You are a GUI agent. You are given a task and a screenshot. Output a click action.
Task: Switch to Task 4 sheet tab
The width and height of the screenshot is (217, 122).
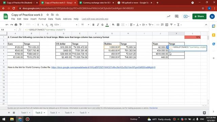[68, 113]
